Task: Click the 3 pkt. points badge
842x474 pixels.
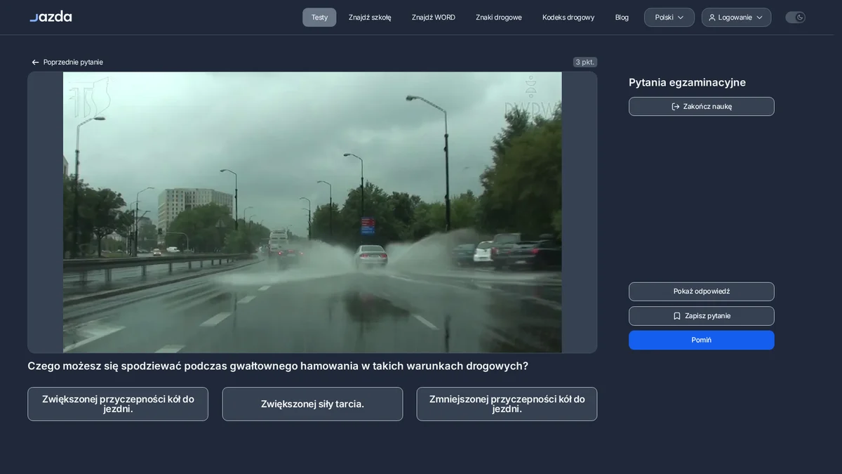Action: tap(585, 62)
